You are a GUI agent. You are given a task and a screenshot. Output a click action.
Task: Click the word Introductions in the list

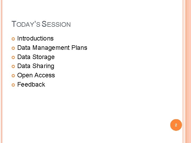pos(35,38)
